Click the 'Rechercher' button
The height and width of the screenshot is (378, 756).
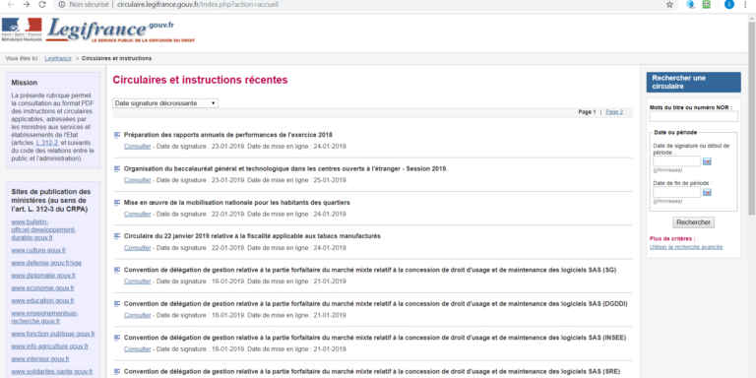pyautogui.click(x=693, y=222)
